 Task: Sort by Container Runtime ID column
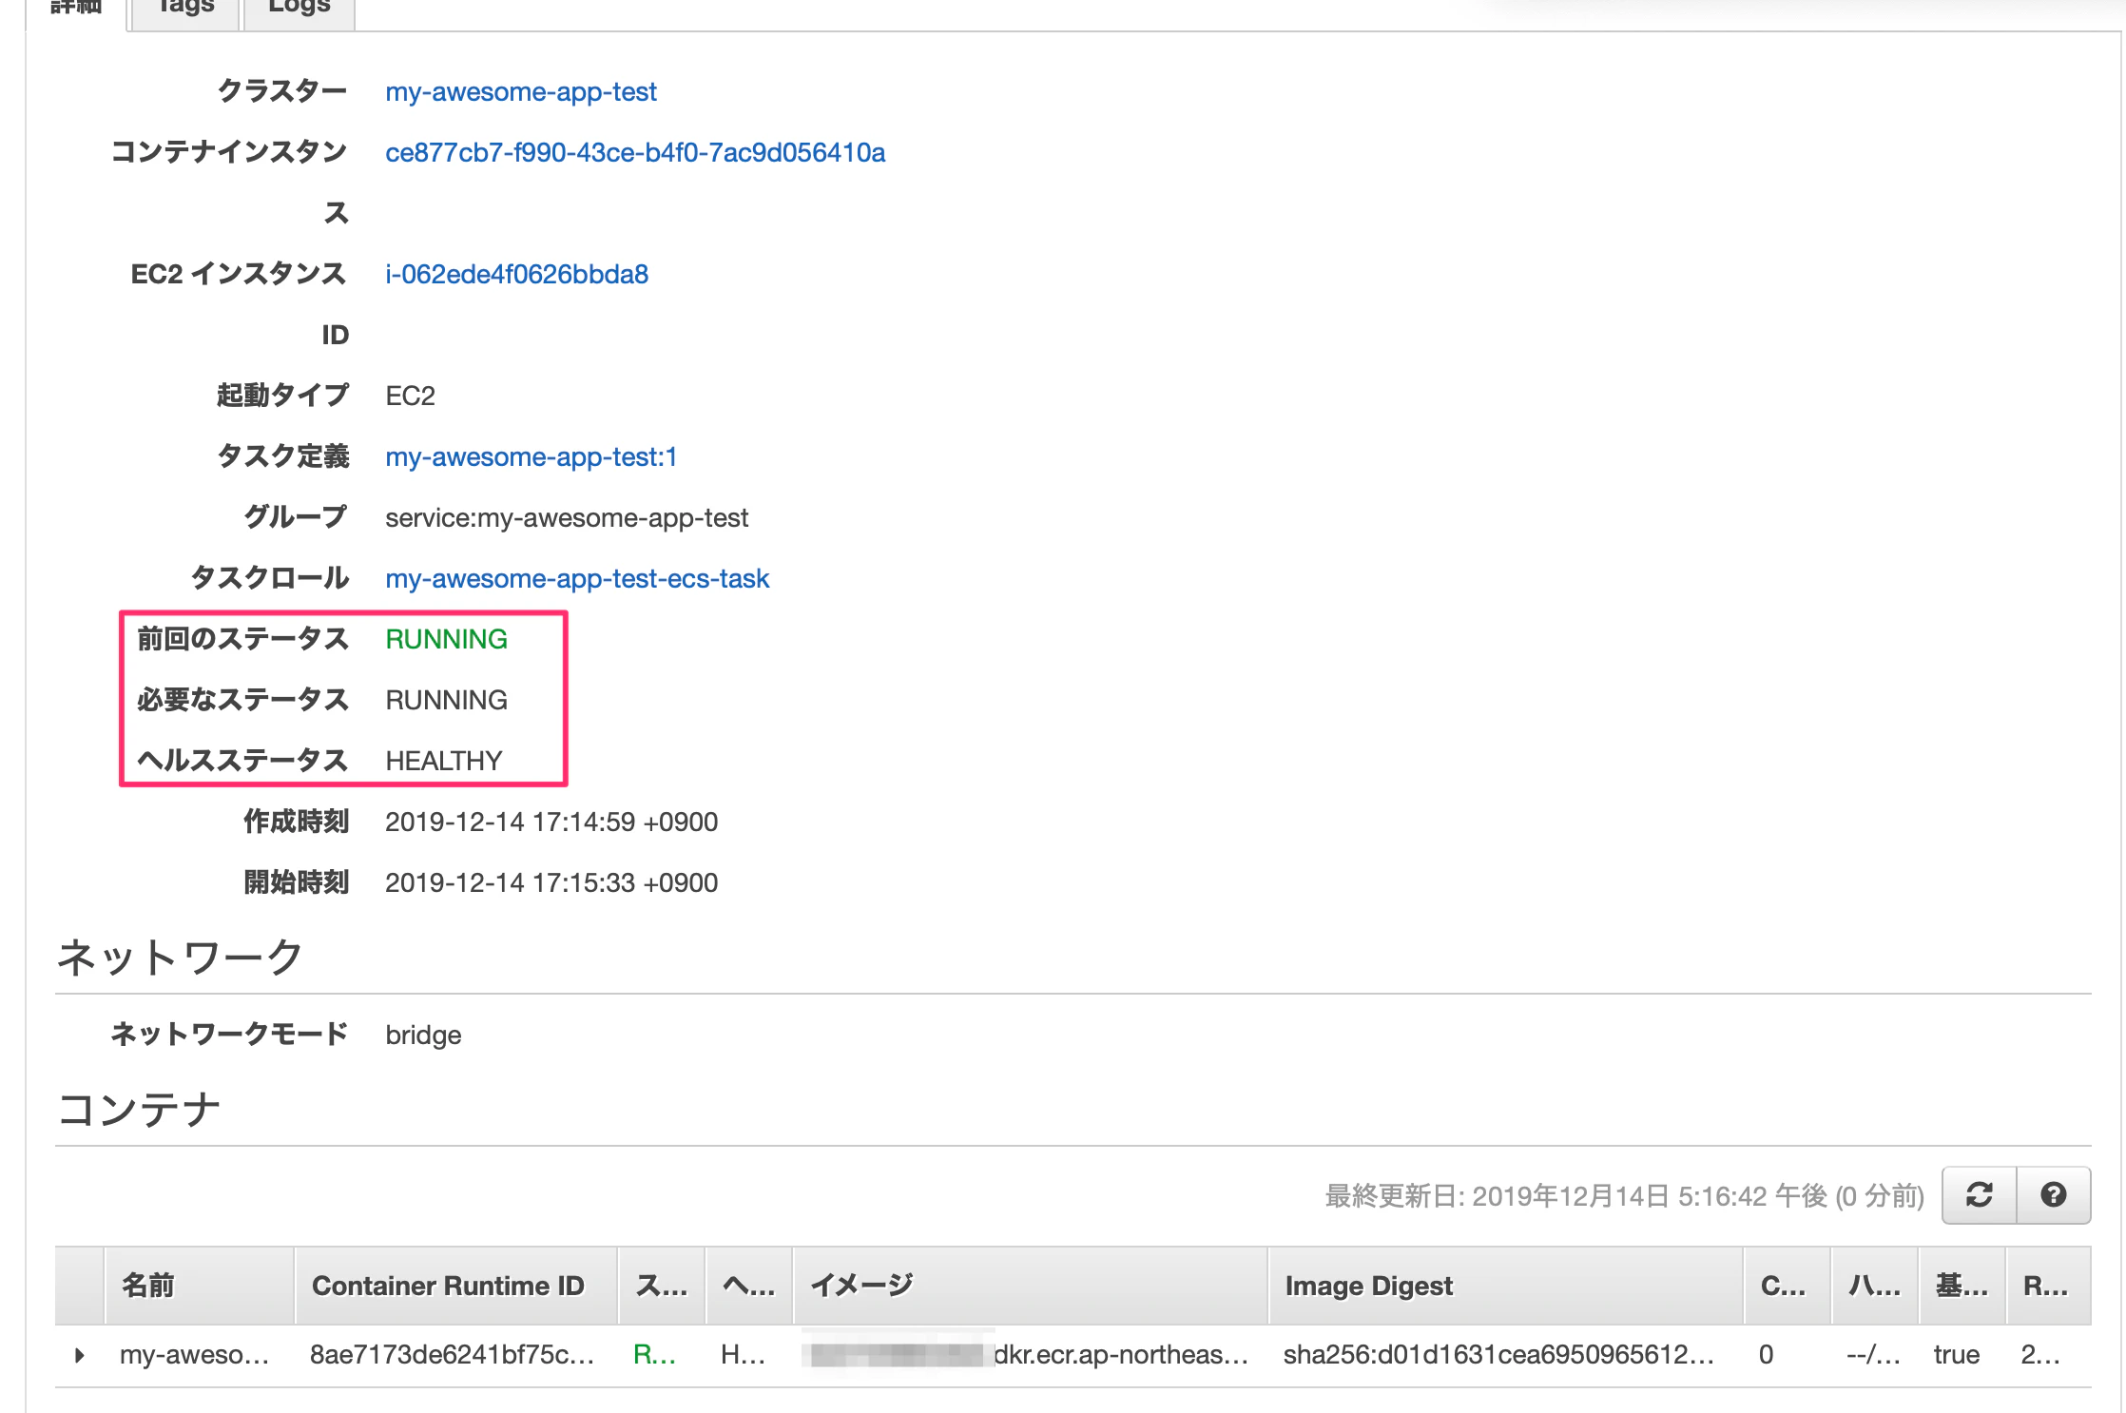(x=448, y=1286)
